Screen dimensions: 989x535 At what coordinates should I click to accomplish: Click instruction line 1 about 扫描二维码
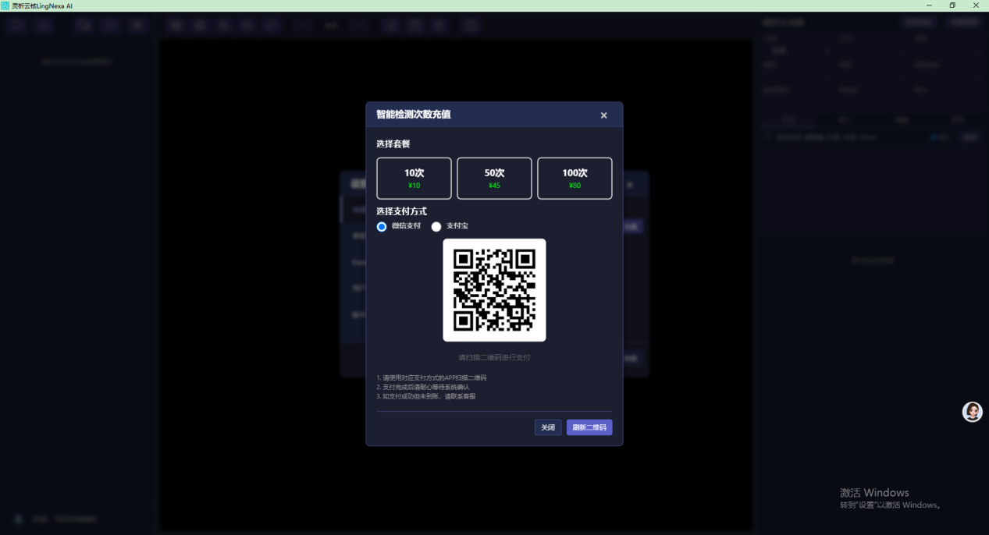pos(431,377)
